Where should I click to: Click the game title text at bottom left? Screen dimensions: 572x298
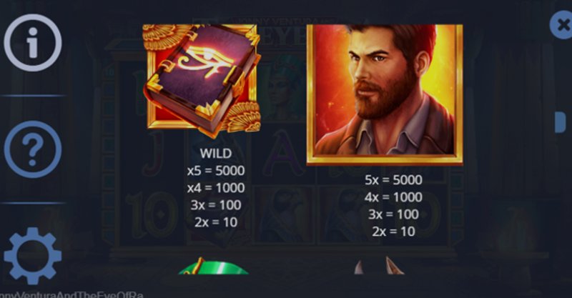pos(71,294)
